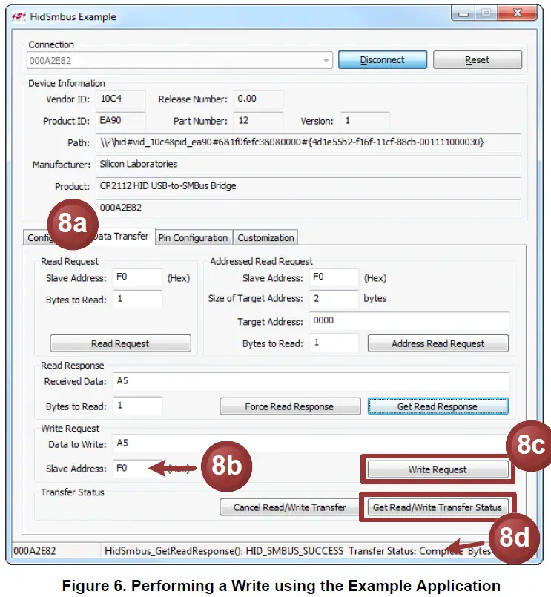The height and width of the screenshot is (597, 551).
Task: Click status bar text HidSmbus_GetReadResponse(): HID_SMBUS_SUCCESS
Action: [224, 551]
